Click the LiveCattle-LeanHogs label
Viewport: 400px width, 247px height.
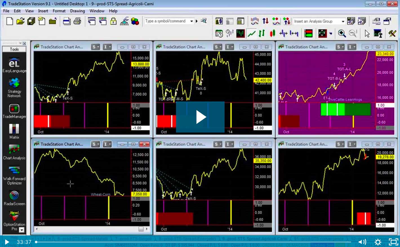tap(345, 99)
